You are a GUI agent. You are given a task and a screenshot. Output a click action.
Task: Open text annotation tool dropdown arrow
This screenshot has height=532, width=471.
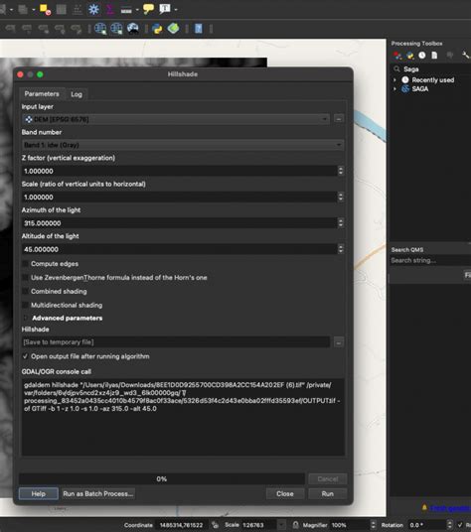click(x=176, y=10)
